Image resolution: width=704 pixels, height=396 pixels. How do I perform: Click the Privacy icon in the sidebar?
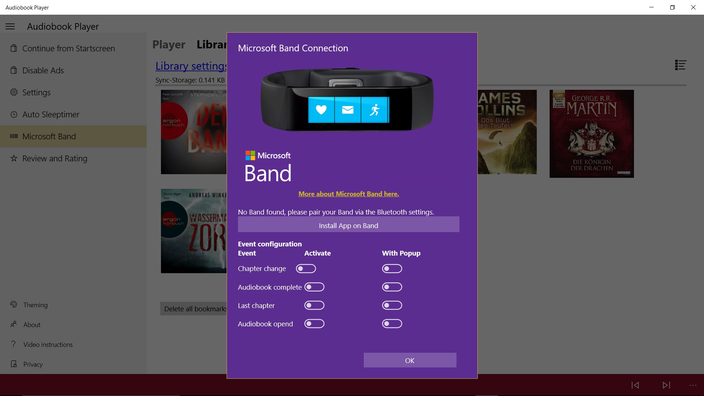coord(14,364)
